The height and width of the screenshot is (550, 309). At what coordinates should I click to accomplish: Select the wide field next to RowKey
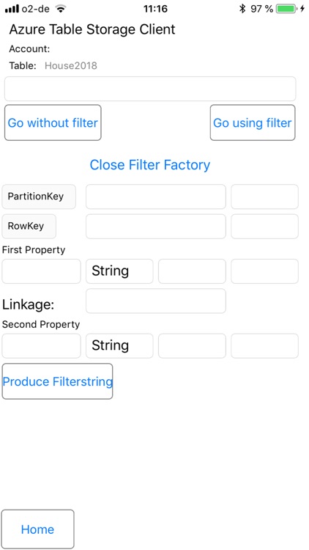(x=156, y=227)
